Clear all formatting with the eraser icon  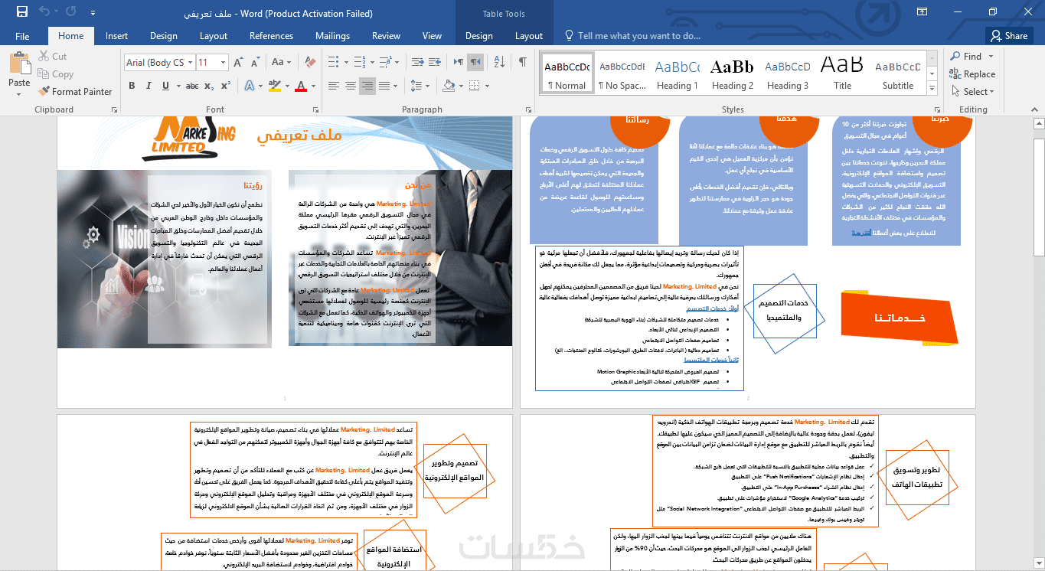pos(311,63)
